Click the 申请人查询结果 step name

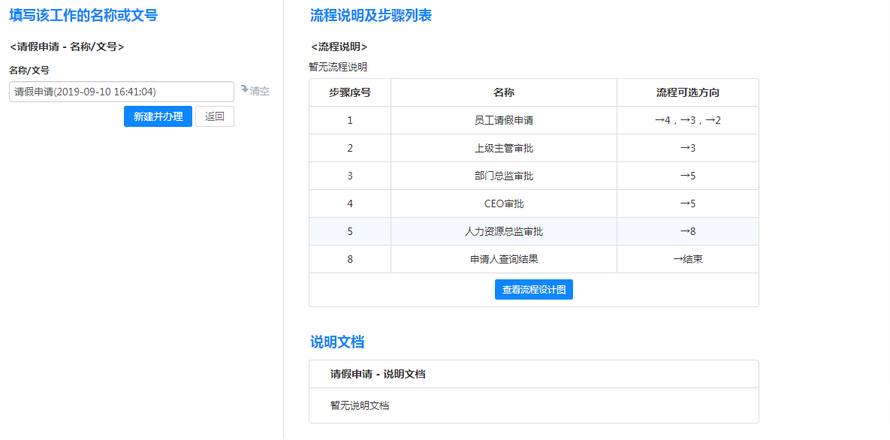coord(503,259)
